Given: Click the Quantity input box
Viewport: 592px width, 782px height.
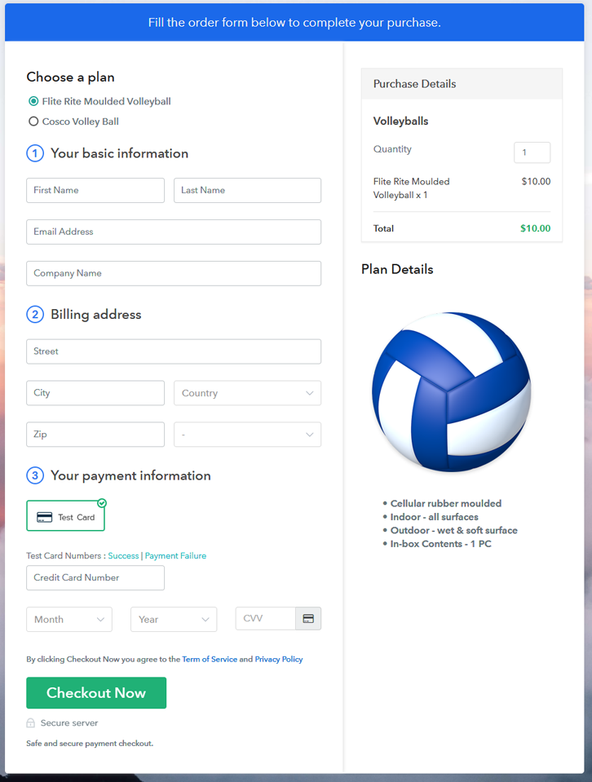Looking at the screenshot, I should tap(532, 152).
